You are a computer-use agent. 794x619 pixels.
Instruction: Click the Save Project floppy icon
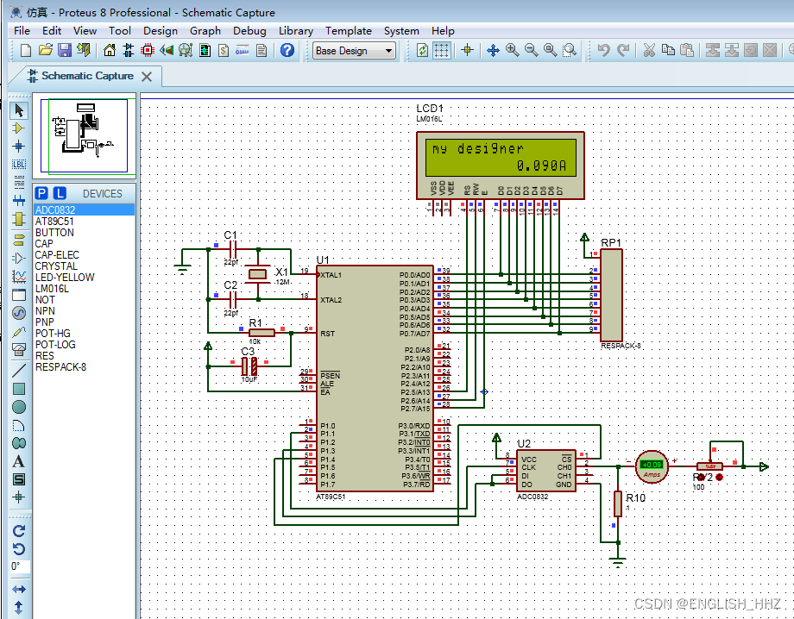coord(63,51)
